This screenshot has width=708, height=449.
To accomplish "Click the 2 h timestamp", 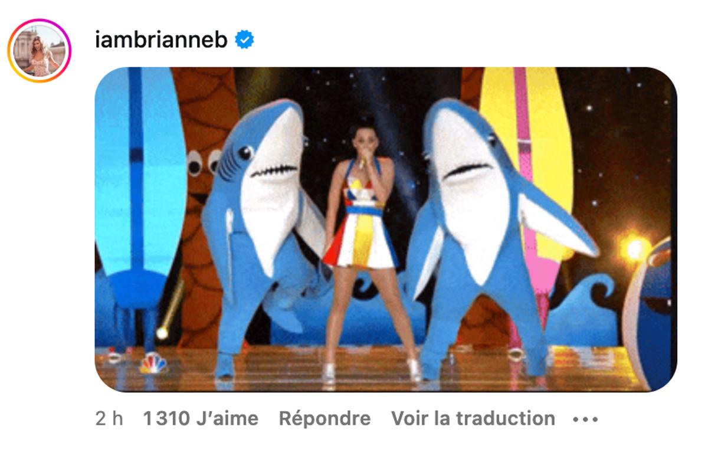I will [109, 418].
